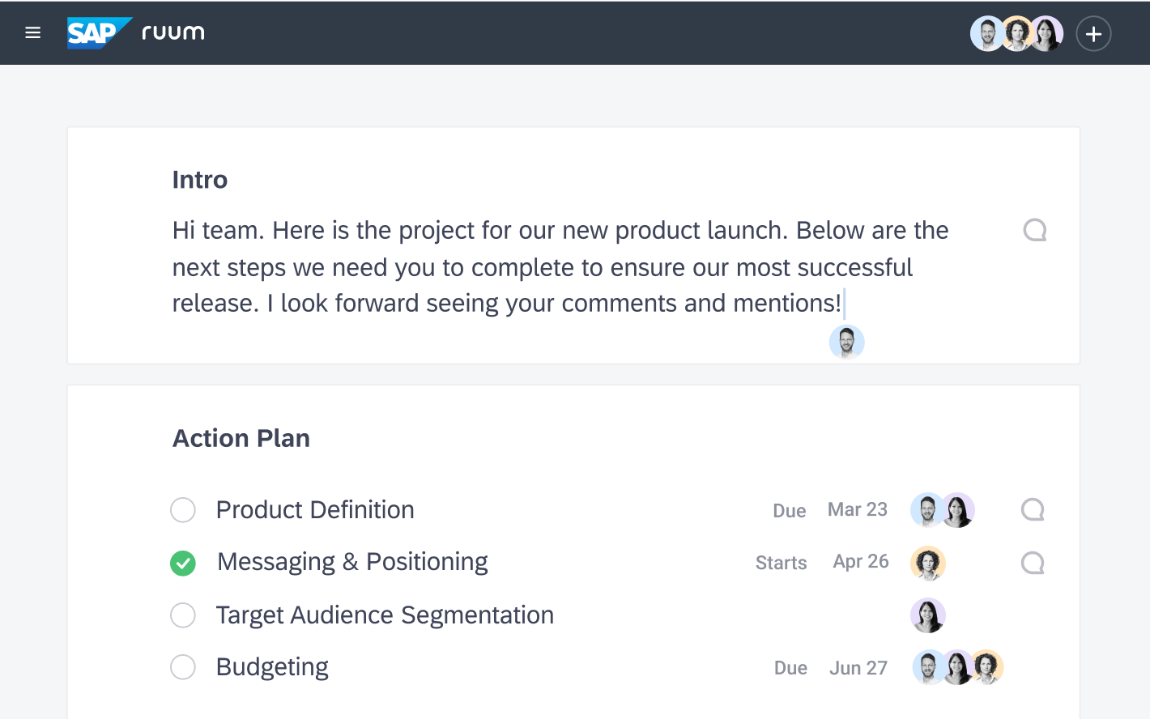Image resolution: width=1150 pixels, height=719 pixels.
Task: Uncheck the Messaging & Positioning task
Action: (183, 563)
